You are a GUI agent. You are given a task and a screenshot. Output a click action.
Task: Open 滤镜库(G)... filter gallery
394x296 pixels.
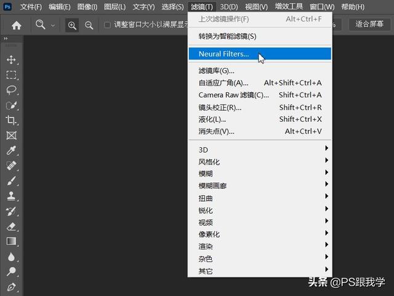[x=260, y=71]
